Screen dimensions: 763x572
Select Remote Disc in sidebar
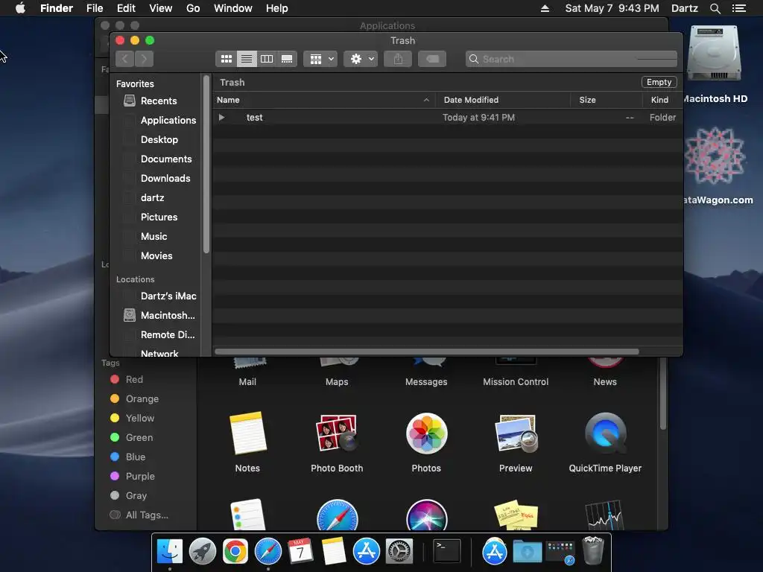[x=168, y=334]
